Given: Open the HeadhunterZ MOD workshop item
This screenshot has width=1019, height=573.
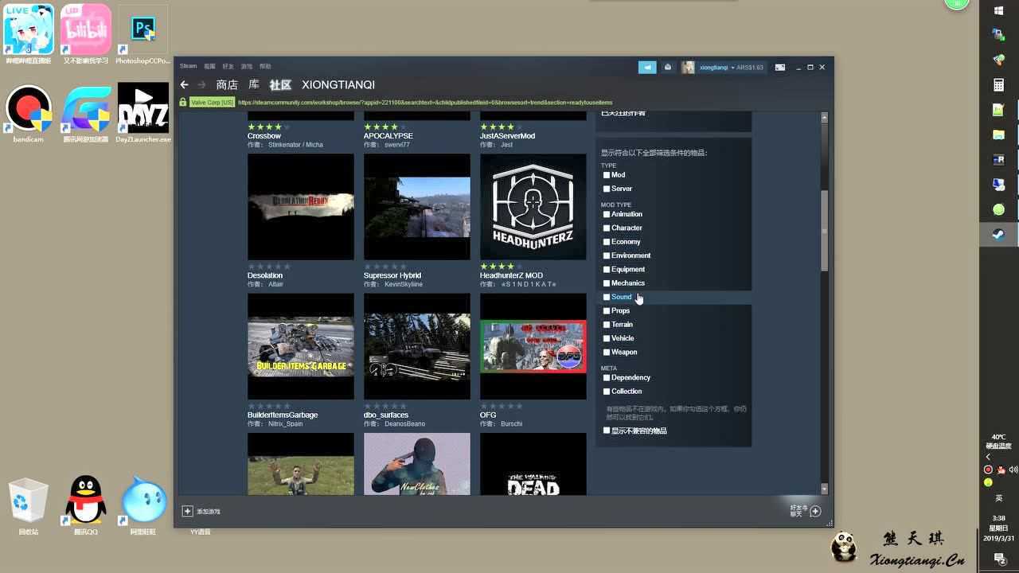Looking at the screenshot, I should [x=533, y=207].
